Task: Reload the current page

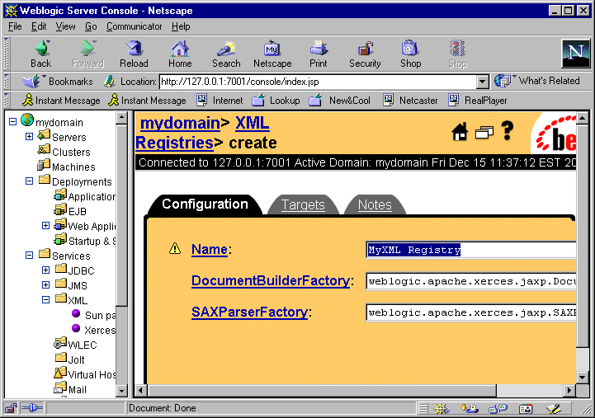Action: click(134, 54)
